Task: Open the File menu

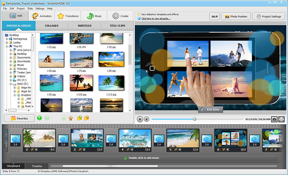Action: tap(5, 8)
